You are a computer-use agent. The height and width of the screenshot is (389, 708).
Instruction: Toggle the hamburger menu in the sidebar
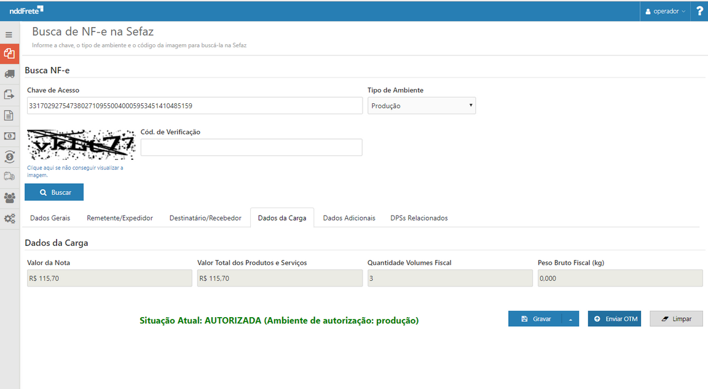tap(9, 35)
